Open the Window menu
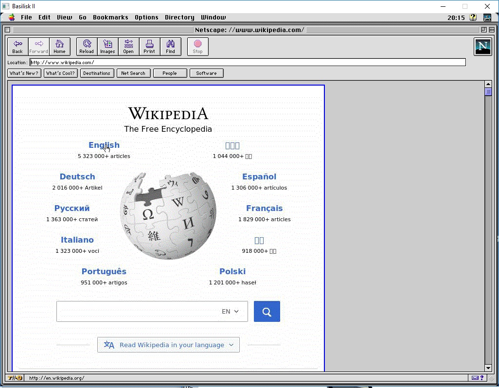The image size is (499, 388). point(213,18)
